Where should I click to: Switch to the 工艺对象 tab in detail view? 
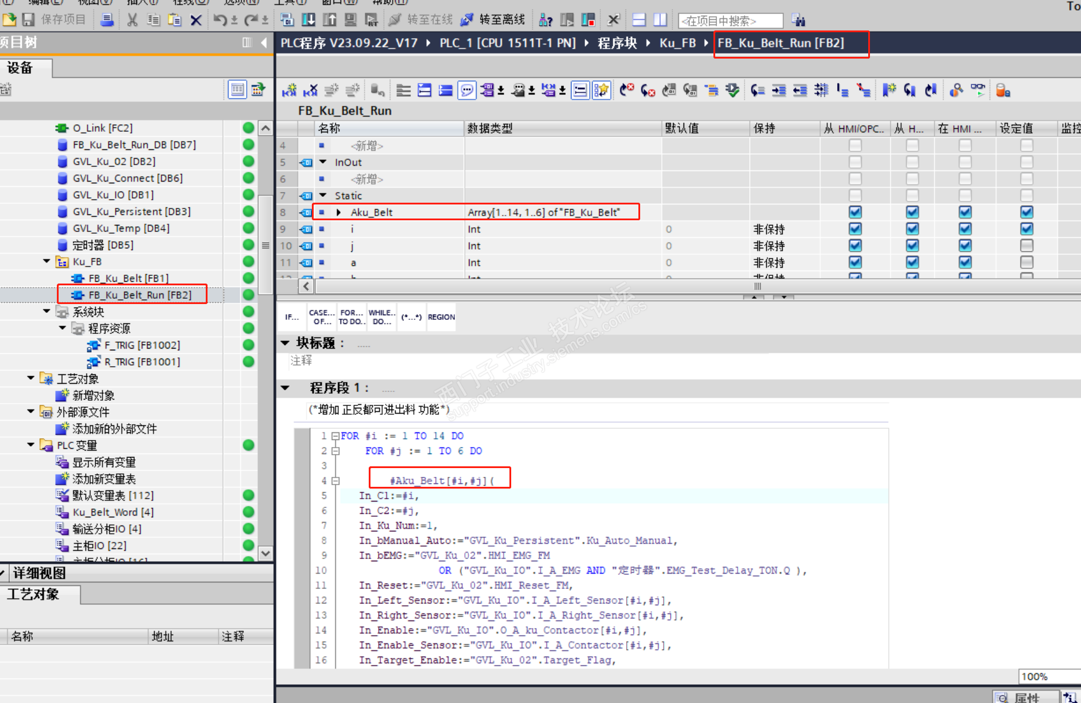point(39,594)
